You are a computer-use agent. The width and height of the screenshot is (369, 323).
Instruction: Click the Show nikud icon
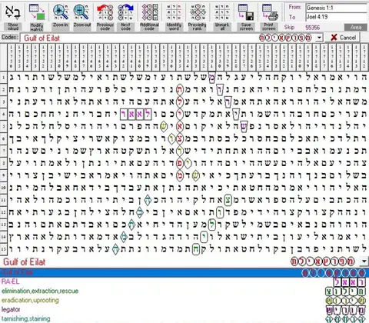(12, 12)
